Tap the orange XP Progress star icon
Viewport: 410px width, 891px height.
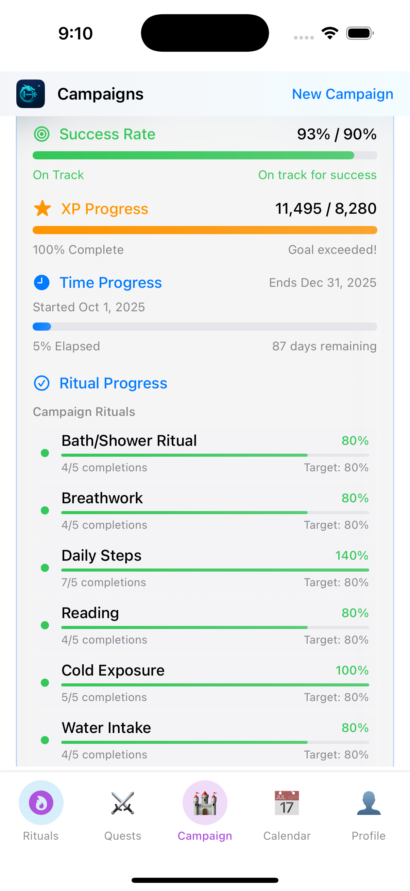click(x=42, y=209)
